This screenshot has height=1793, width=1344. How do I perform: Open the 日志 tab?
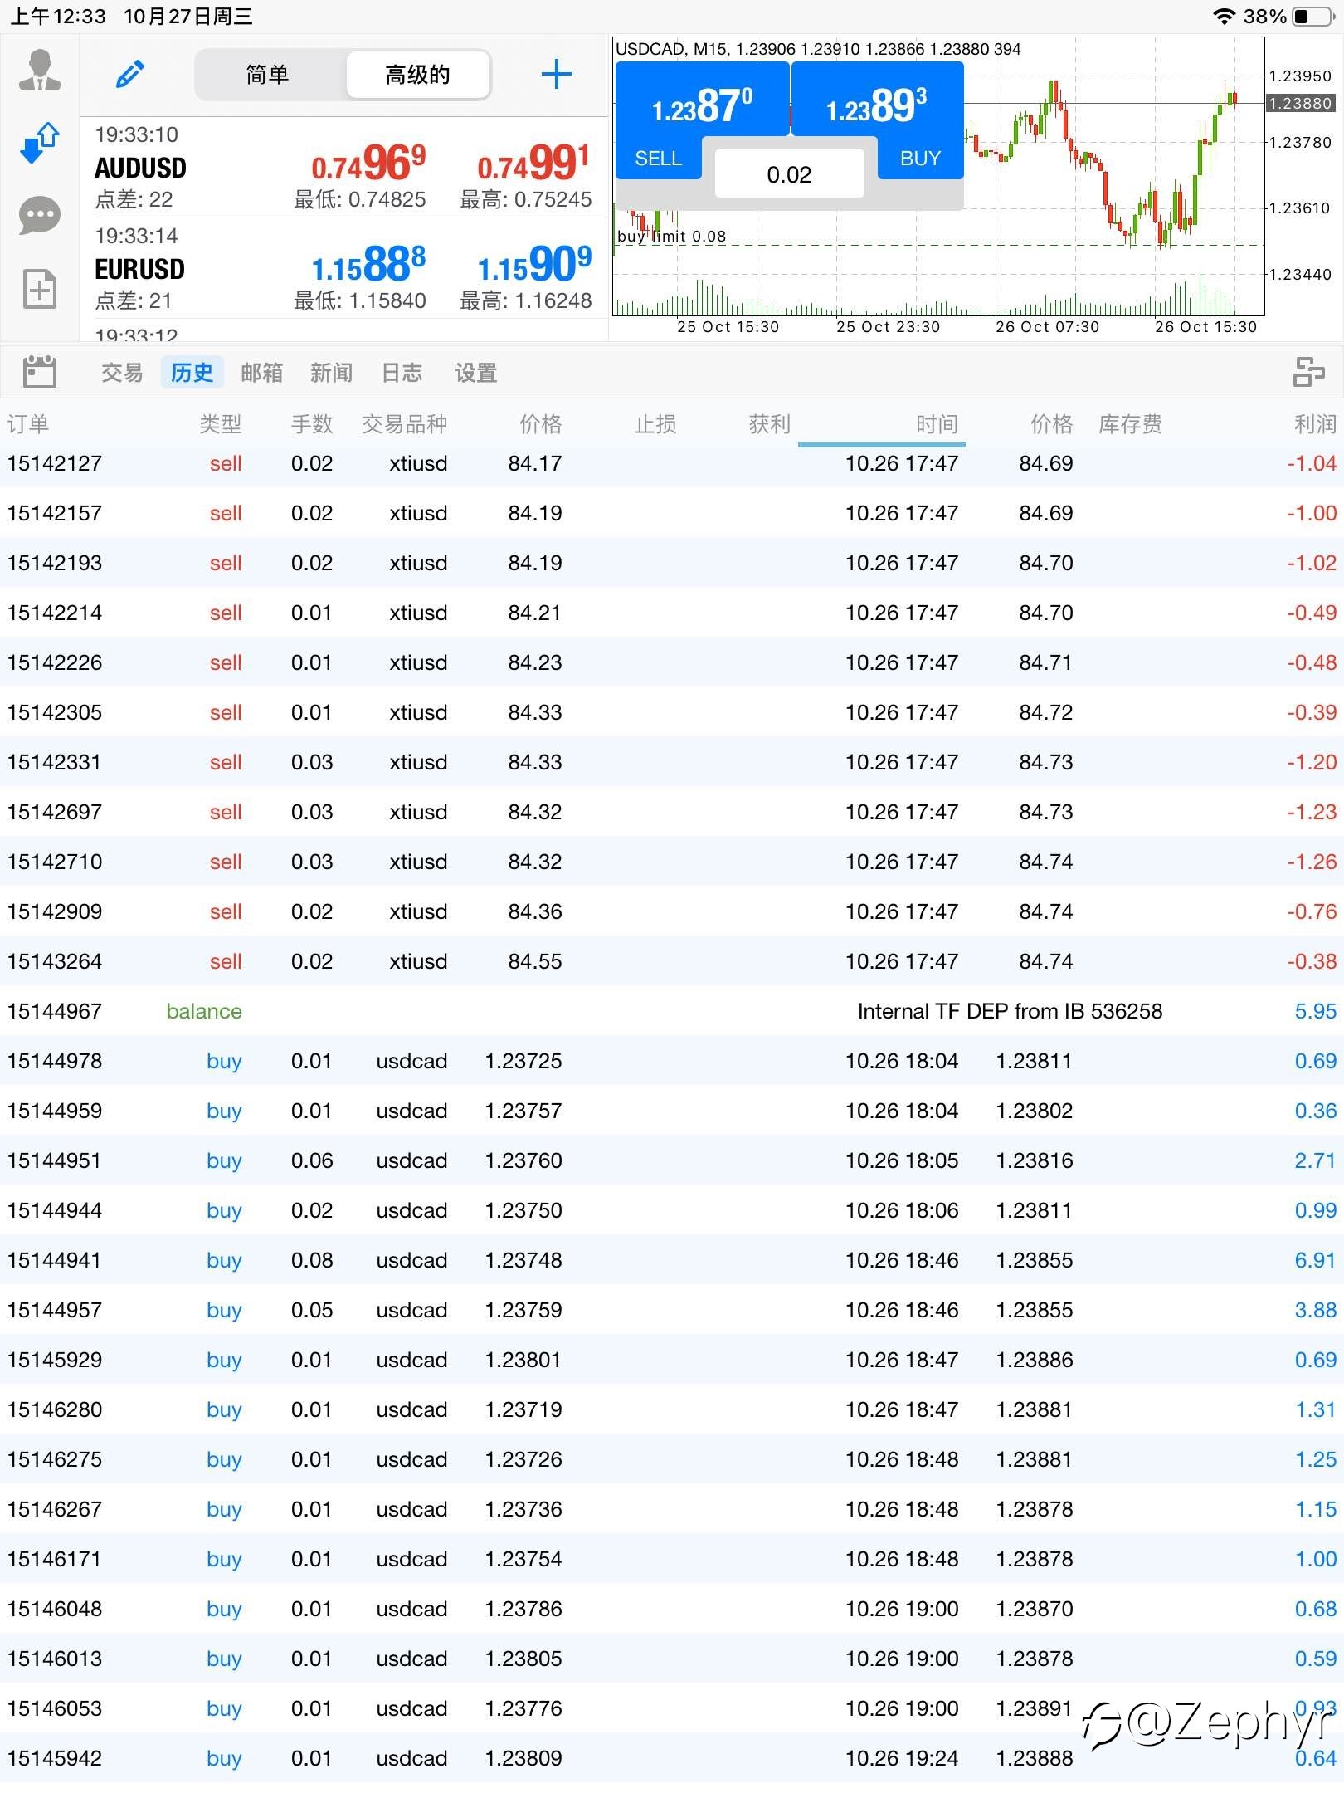(402, 373)
